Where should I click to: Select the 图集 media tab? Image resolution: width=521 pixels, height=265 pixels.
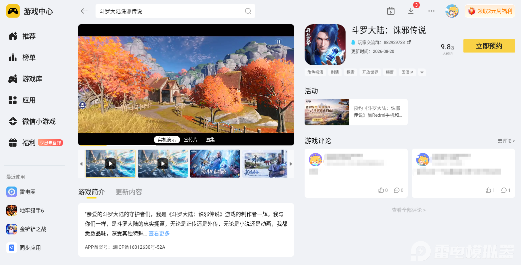[210, 140]
